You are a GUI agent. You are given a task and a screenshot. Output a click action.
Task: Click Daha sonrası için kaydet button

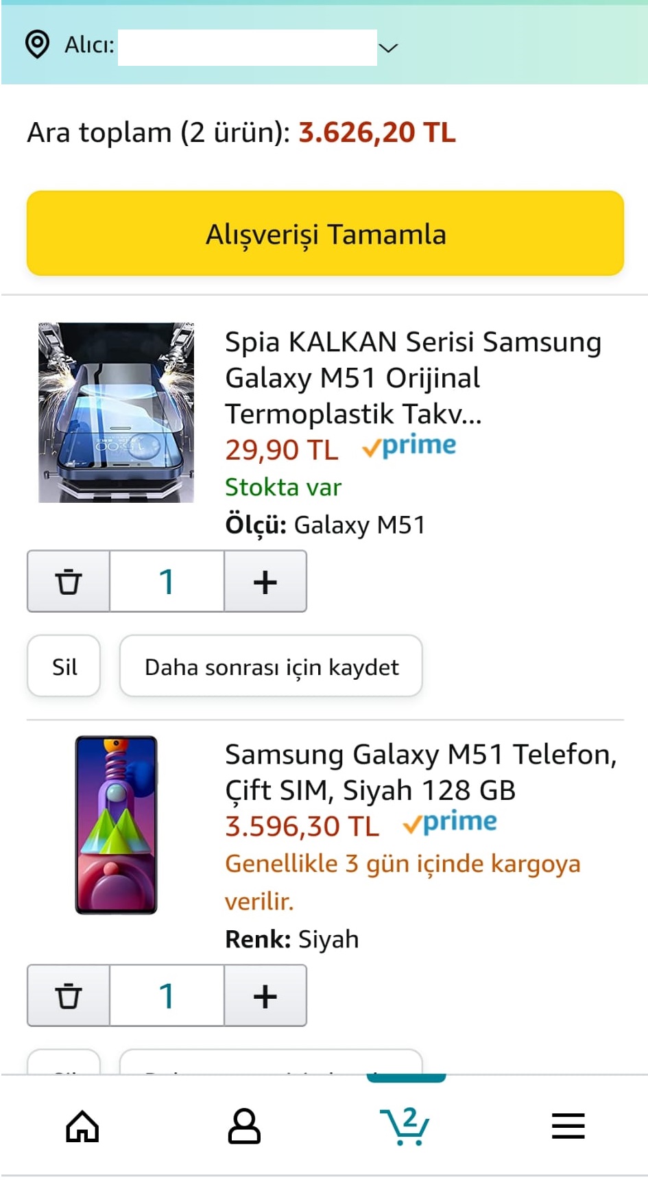point(271,667)
